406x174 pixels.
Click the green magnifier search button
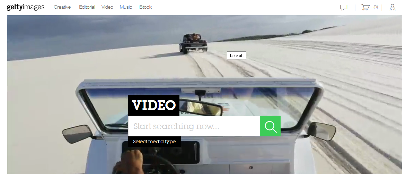pos(270,126)
